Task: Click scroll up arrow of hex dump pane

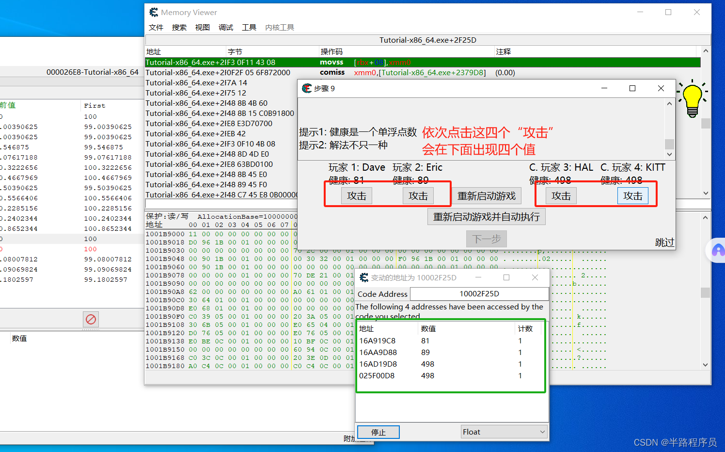Action: click(705, 218)
